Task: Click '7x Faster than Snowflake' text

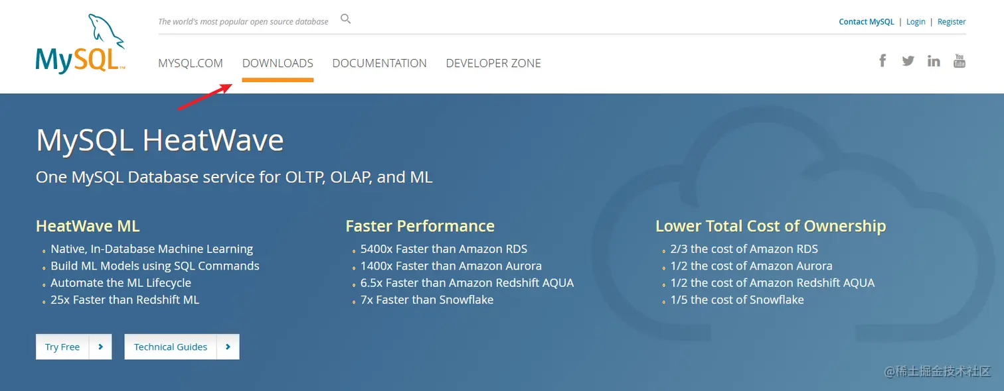Action: 427,300
